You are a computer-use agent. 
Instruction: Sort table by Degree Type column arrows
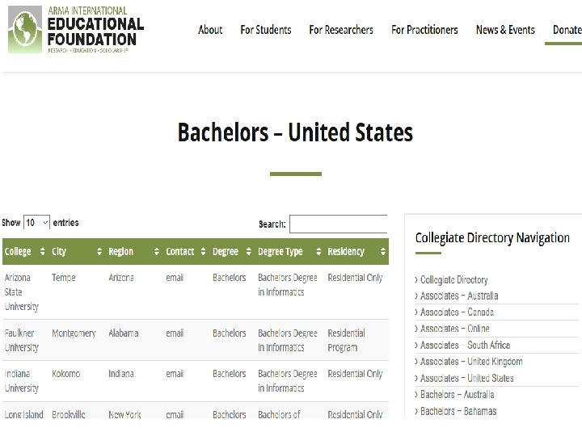(318, 251)
